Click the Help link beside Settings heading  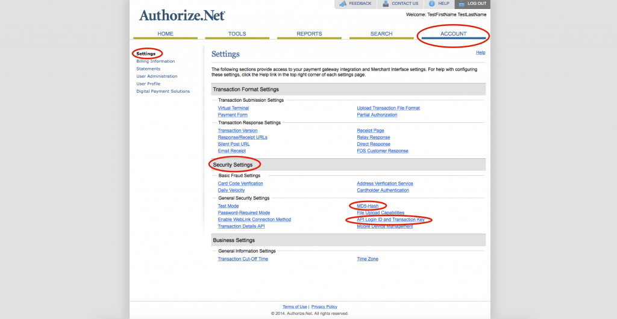[480, 52]
